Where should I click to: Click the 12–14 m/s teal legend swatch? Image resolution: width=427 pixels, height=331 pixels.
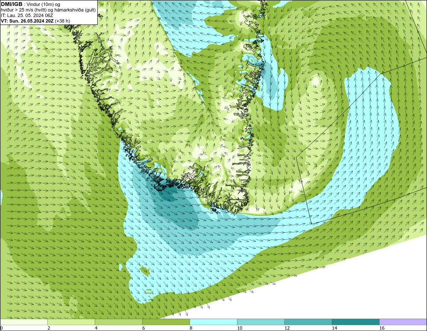[308, 322]
